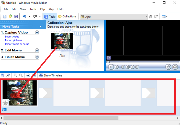Click the monitor Back button
Viewport: 180px width, 125px height.
click(x=123, y=67)
